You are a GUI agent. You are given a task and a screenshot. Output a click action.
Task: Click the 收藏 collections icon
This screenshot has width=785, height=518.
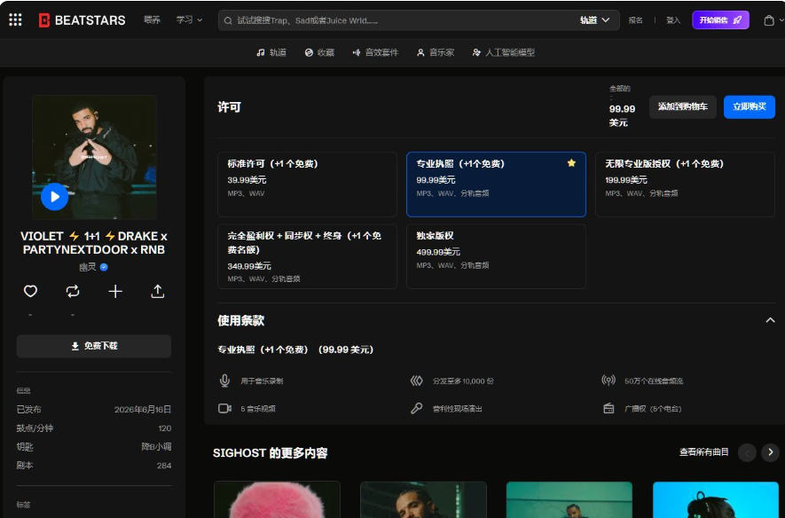coord(309,52)
